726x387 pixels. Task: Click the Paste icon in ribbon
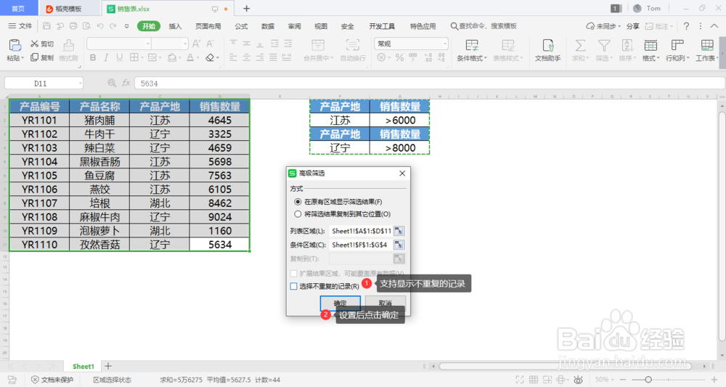(15, 45)
